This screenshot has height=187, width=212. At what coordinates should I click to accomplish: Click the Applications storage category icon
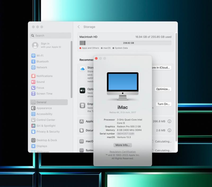pos(82,121)
